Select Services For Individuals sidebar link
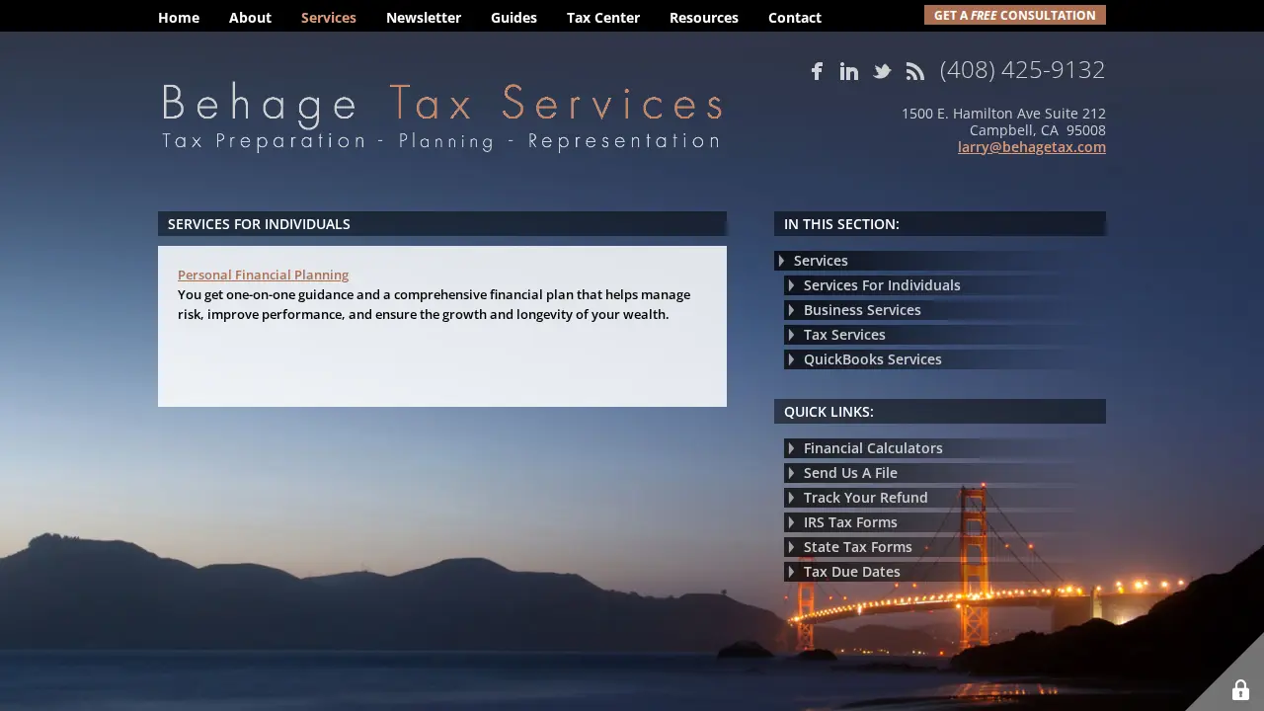The height and width of the screenshot is (711, 1264). [945, 285]
